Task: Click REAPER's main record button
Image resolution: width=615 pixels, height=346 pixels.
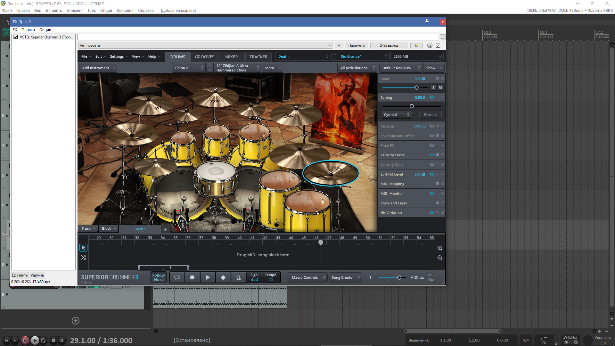Action: pos(25,340)
